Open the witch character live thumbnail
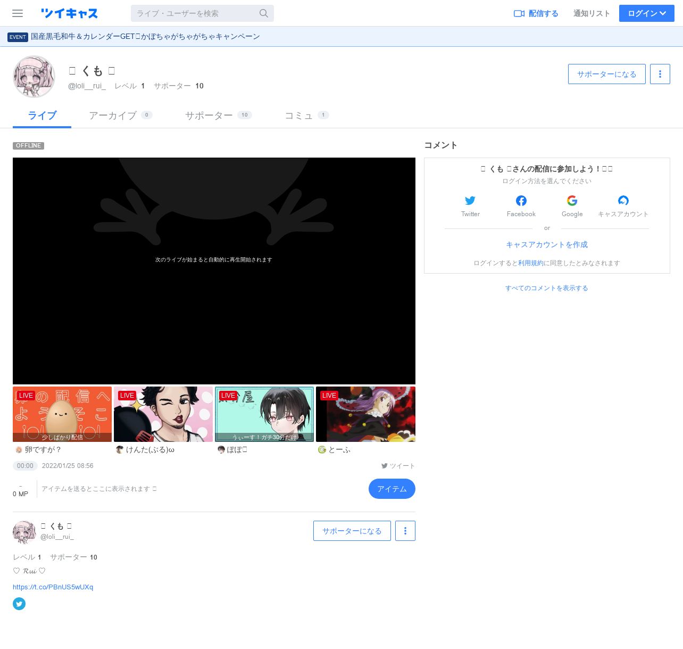The width and height of the screenshot is (683, 649). pyautogui.click(x=365, y=414)
